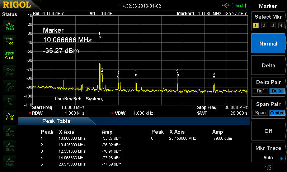The width and height of the screenshot is (287, 172).
Task: Click the green Local indicator
Action: [x=238, y=5]
